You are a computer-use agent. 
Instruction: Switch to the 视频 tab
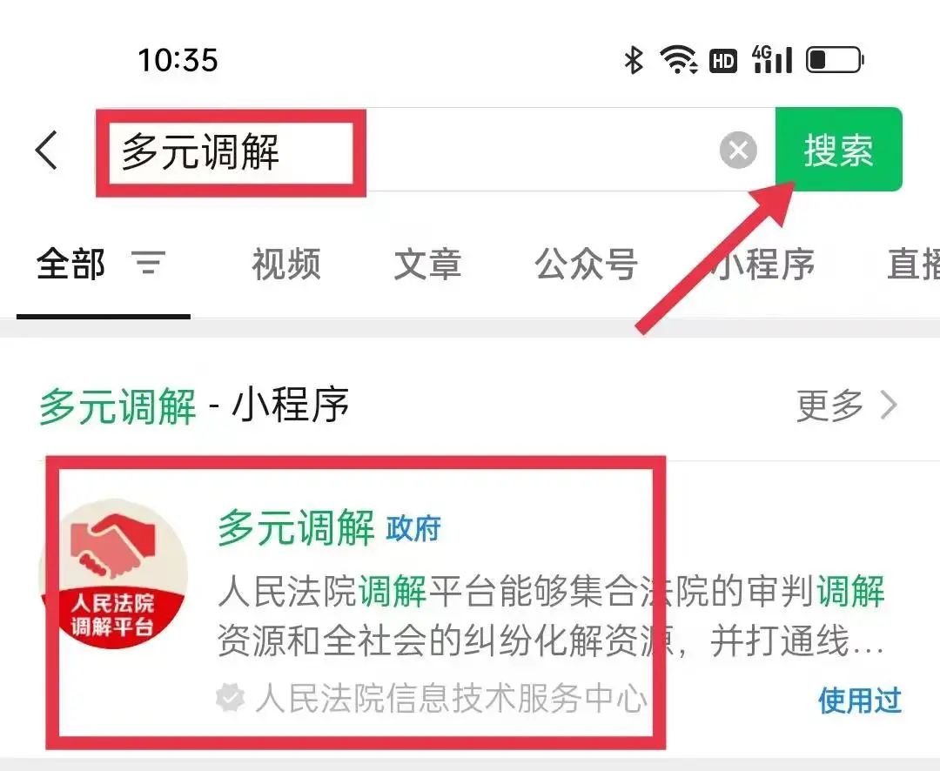pyautogui.click(x=286, y=264)
